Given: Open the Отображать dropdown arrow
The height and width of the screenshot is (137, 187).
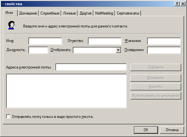Looking at the screenshot, I should pos(118,50).
